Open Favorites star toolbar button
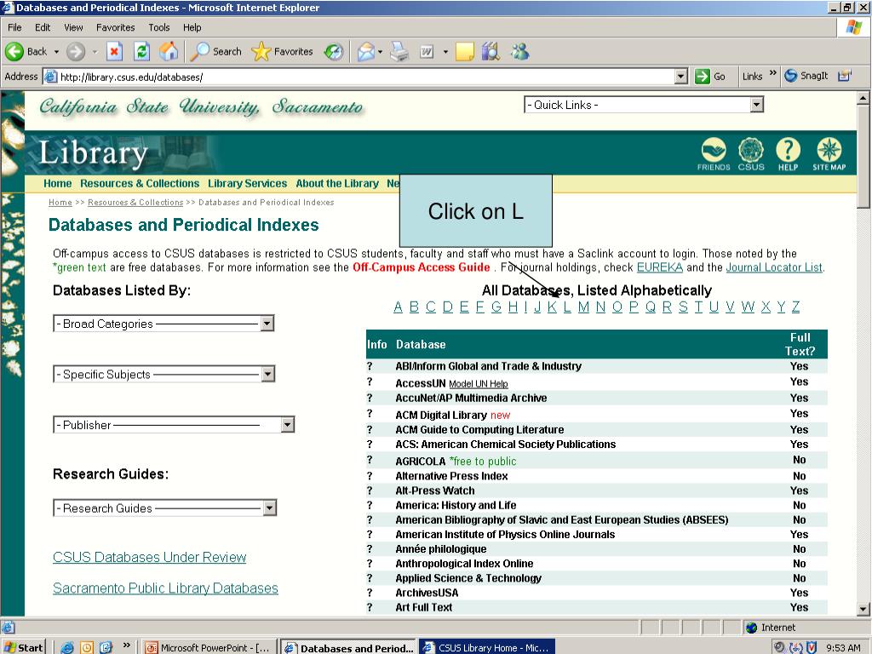This screenshot has width=872, height=654. pyautogui.click(x=282, y=52)
